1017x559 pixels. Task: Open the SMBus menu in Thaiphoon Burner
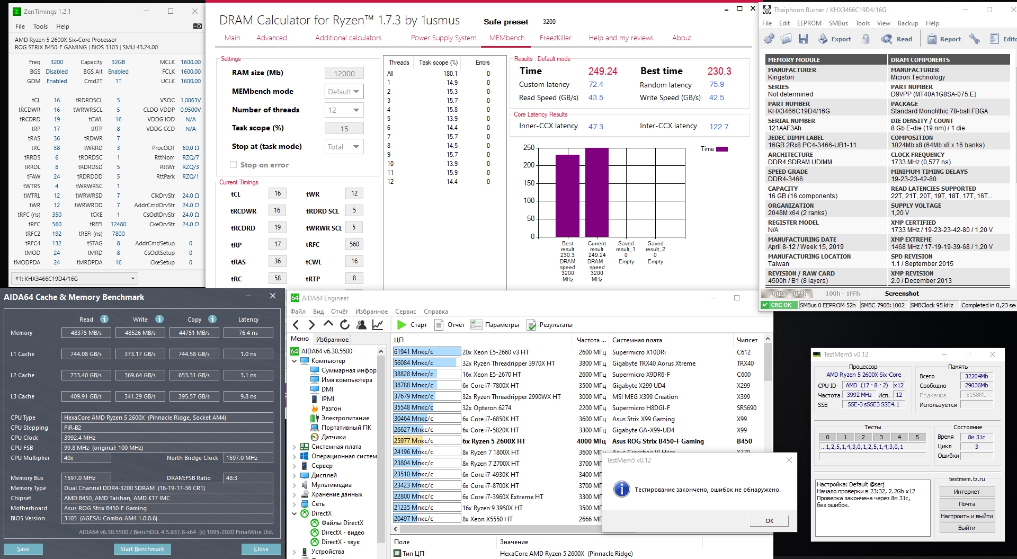tap(838, 23)
